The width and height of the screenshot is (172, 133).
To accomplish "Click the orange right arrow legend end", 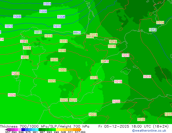I will 81,129.
